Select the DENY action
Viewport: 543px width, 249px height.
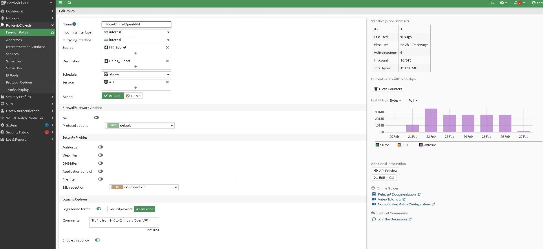click(x=133, y=96)
